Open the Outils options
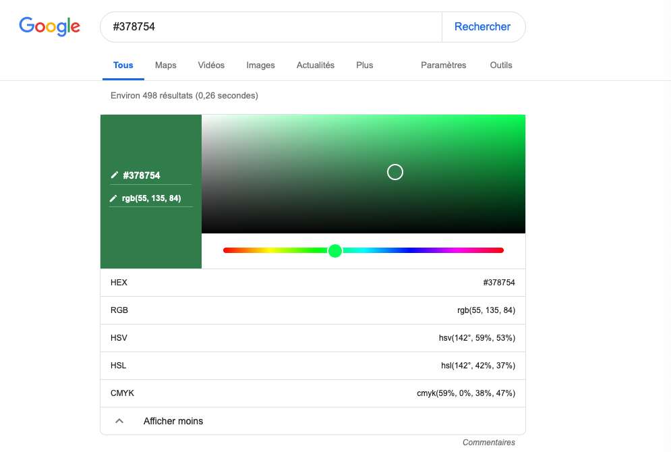This screenshot has height=452, width=671. tap(501, 65)
